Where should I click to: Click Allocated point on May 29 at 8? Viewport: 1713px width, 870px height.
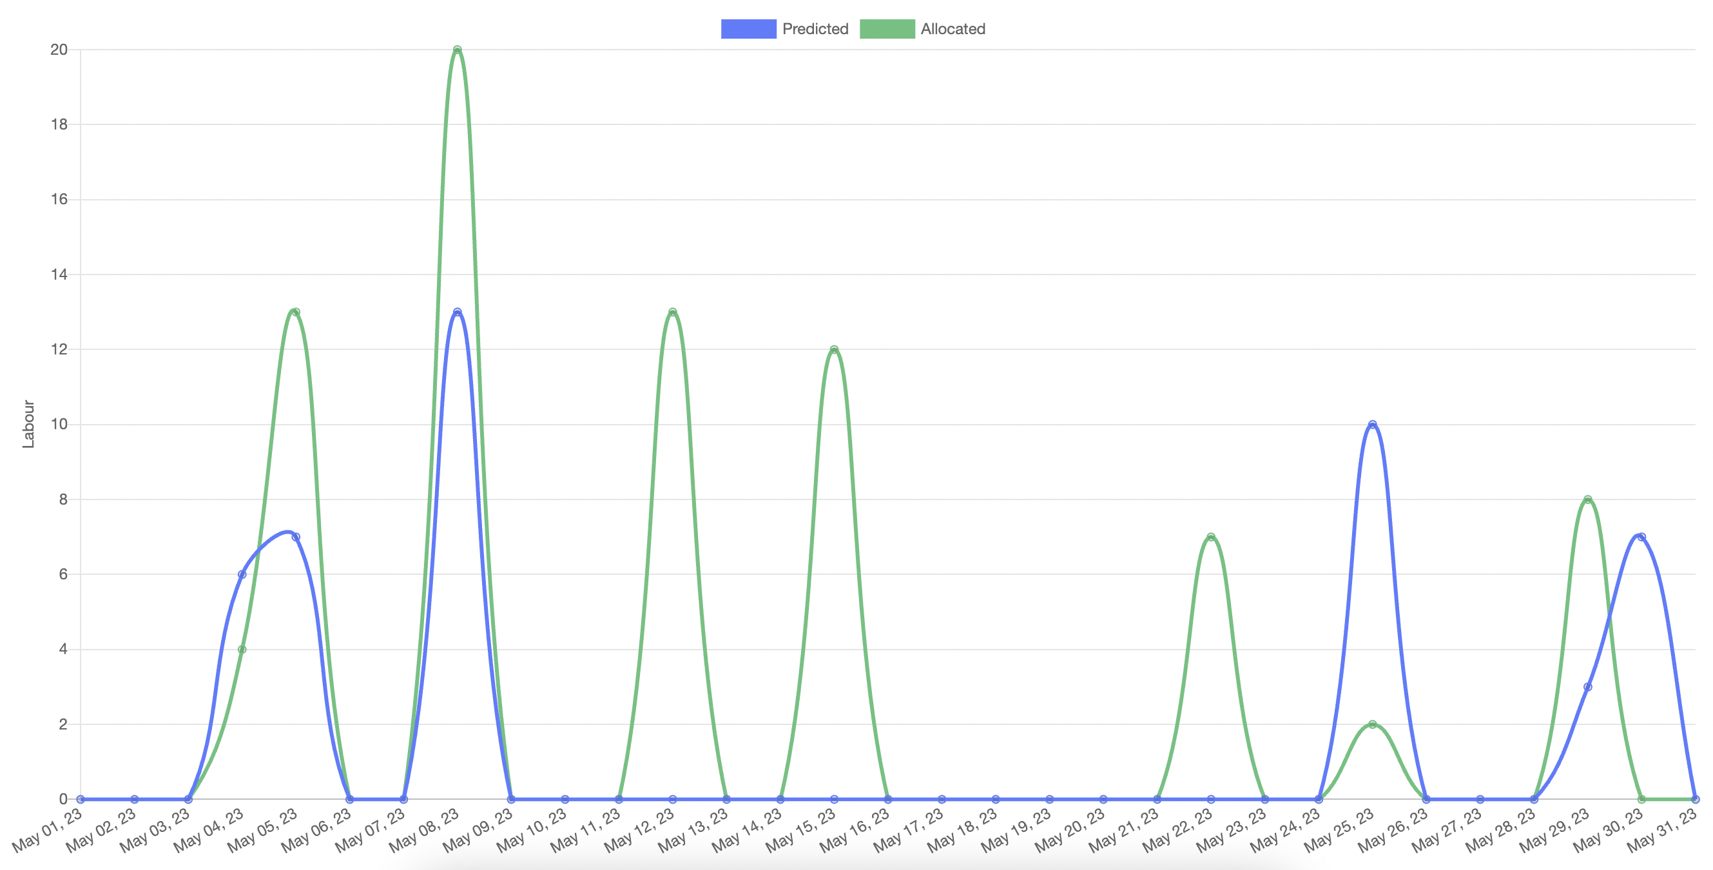pos(1588,499)
